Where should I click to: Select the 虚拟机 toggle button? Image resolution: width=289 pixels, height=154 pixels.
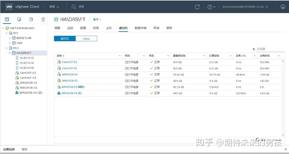click(65, 38)
